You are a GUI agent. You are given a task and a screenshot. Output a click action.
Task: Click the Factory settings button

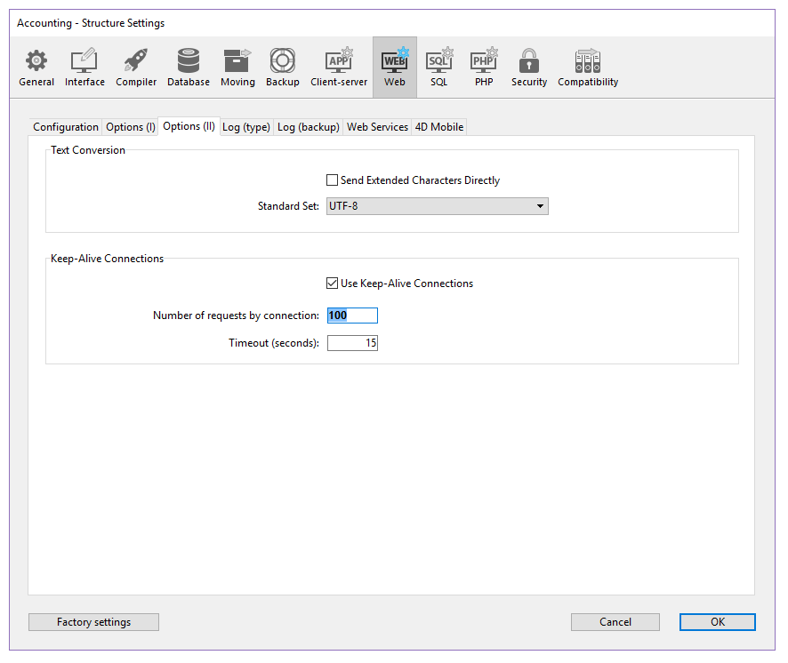click(x=93, y=622)
